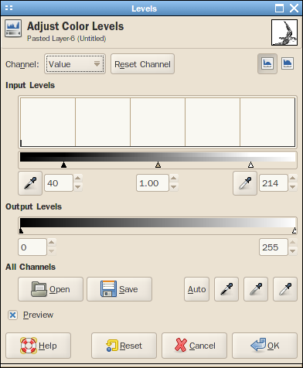Click the output black slider handle
303x368 pixels.
pos(21,230)
